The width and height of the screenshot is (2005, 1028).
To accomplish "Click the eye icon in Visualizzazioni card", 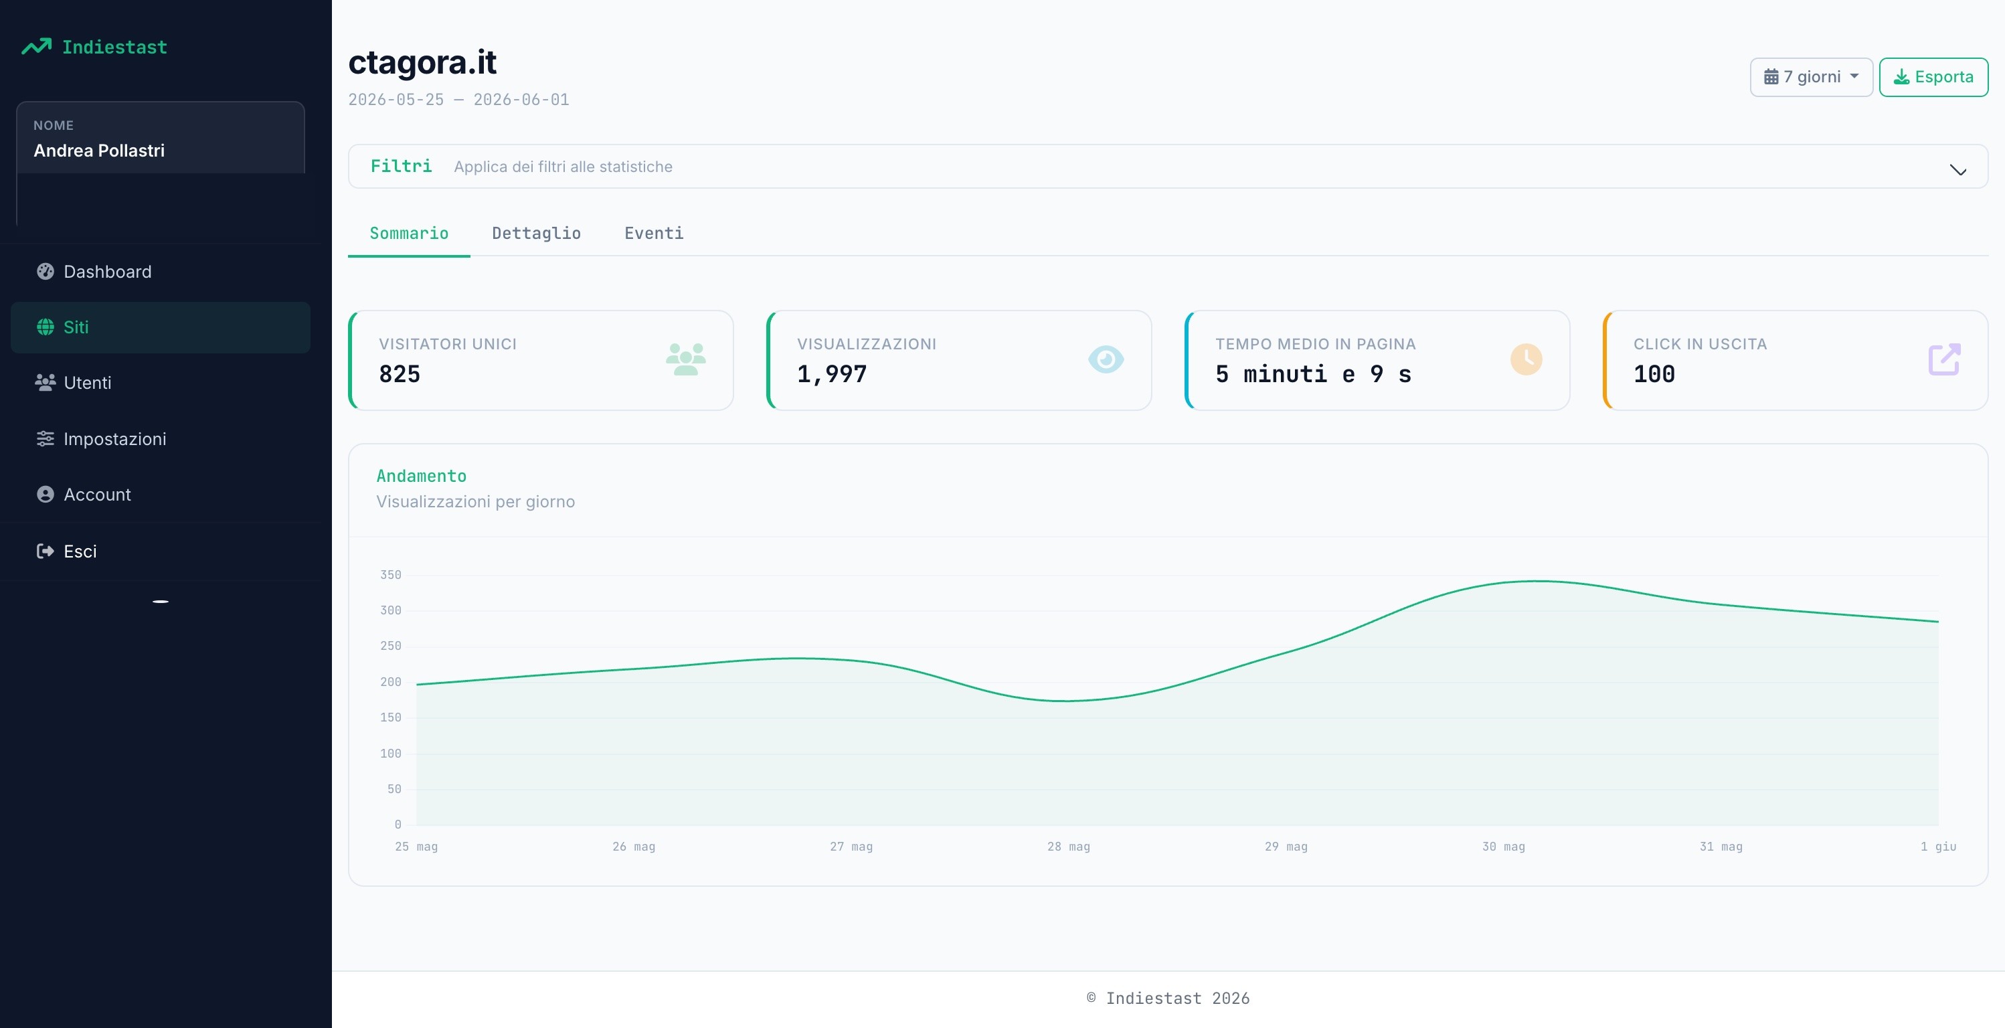I will point(1106,359).
